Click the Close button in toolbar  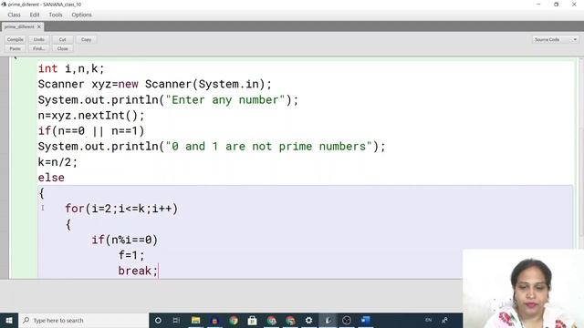pyautogui.click(x=62, y=48)
